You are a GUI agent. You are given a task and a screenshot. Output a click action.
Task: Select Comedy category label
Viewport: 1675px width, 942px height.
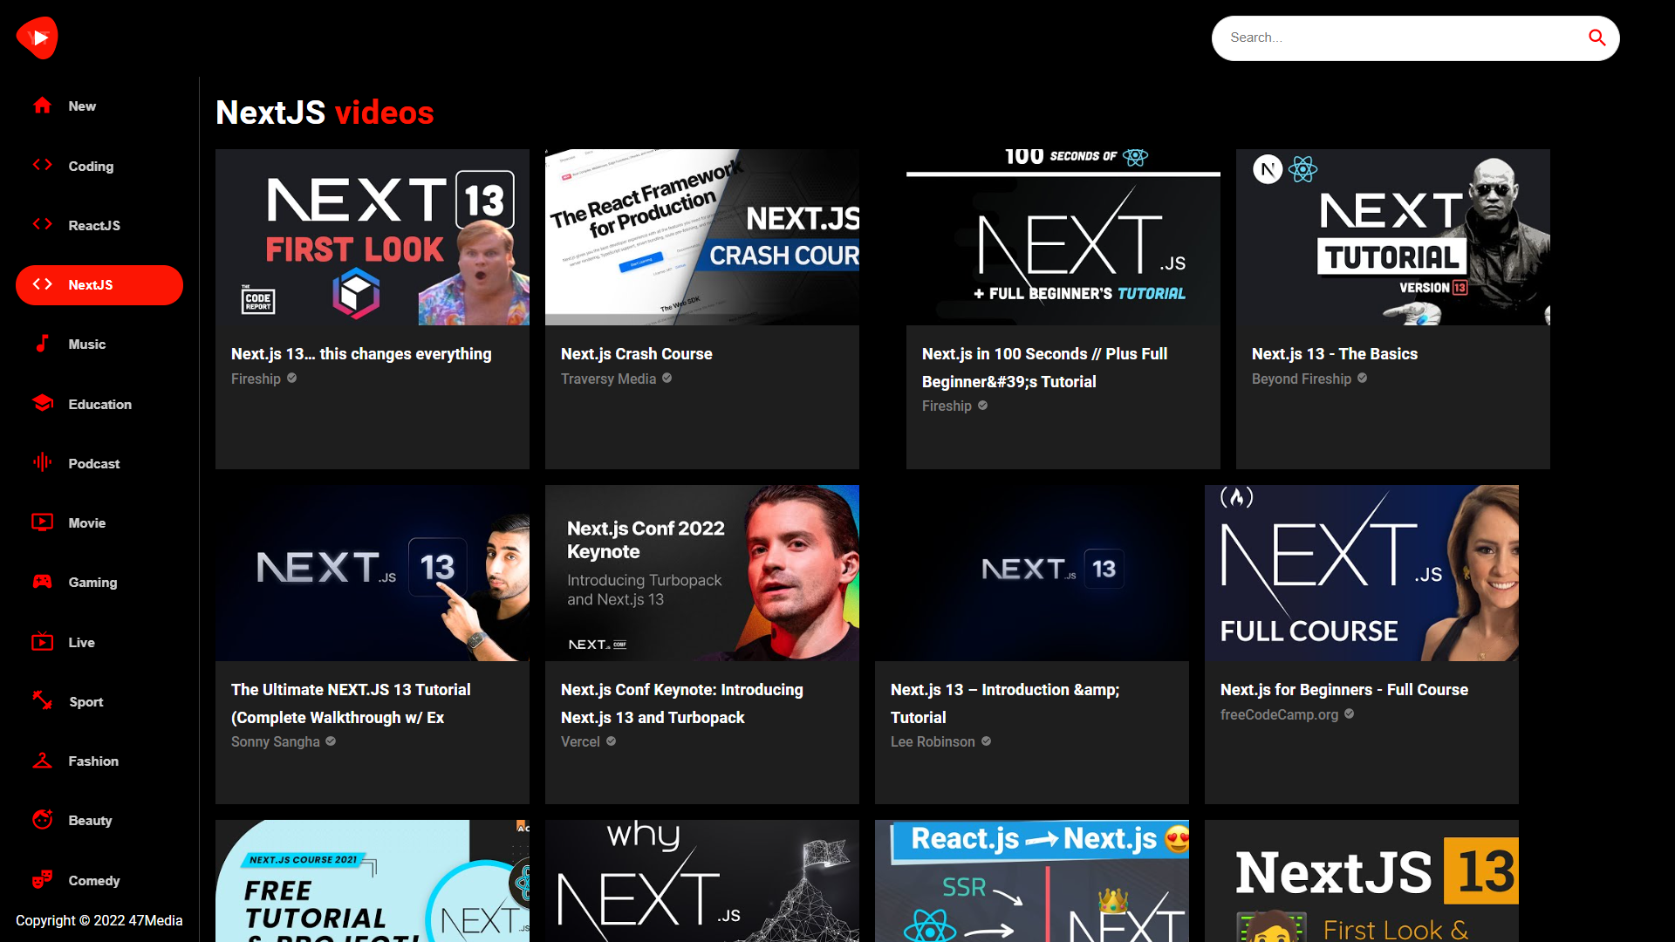tap(94, 881)
